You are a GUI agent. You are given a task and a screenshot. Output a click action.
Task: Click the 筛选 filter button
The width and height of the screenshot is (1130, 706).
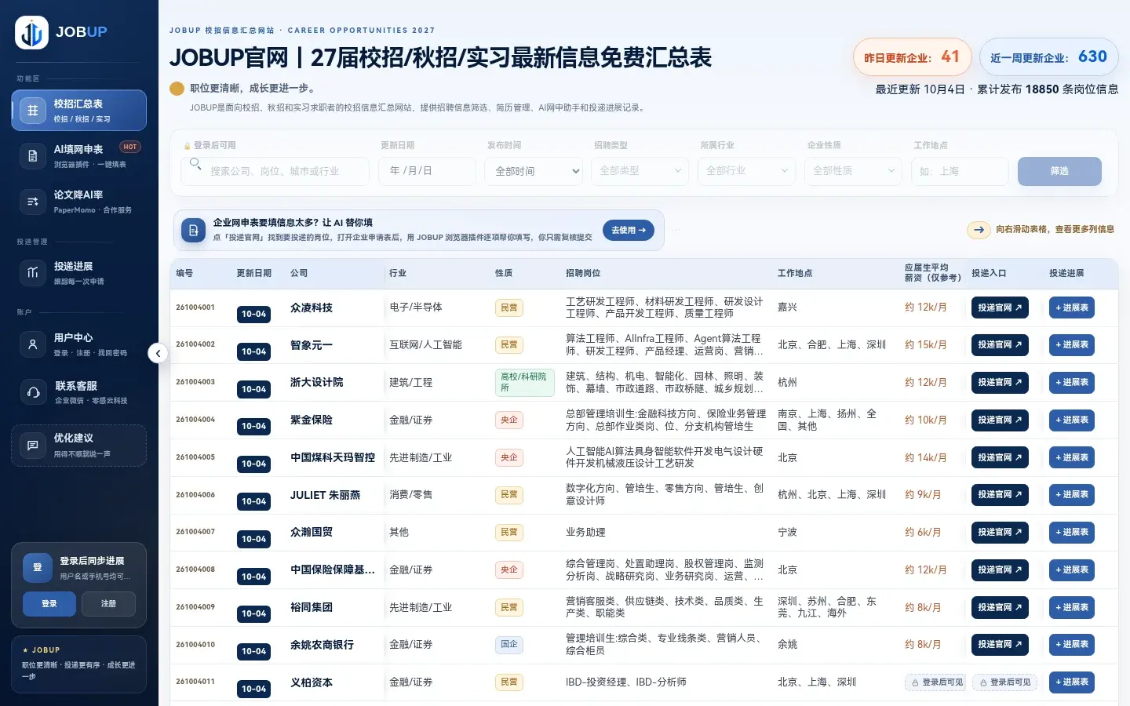coord(1059,171)
